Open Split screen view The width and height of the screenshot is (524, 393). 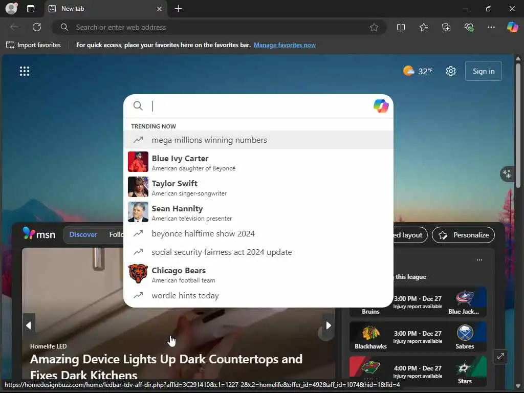(x=401, y=28)
